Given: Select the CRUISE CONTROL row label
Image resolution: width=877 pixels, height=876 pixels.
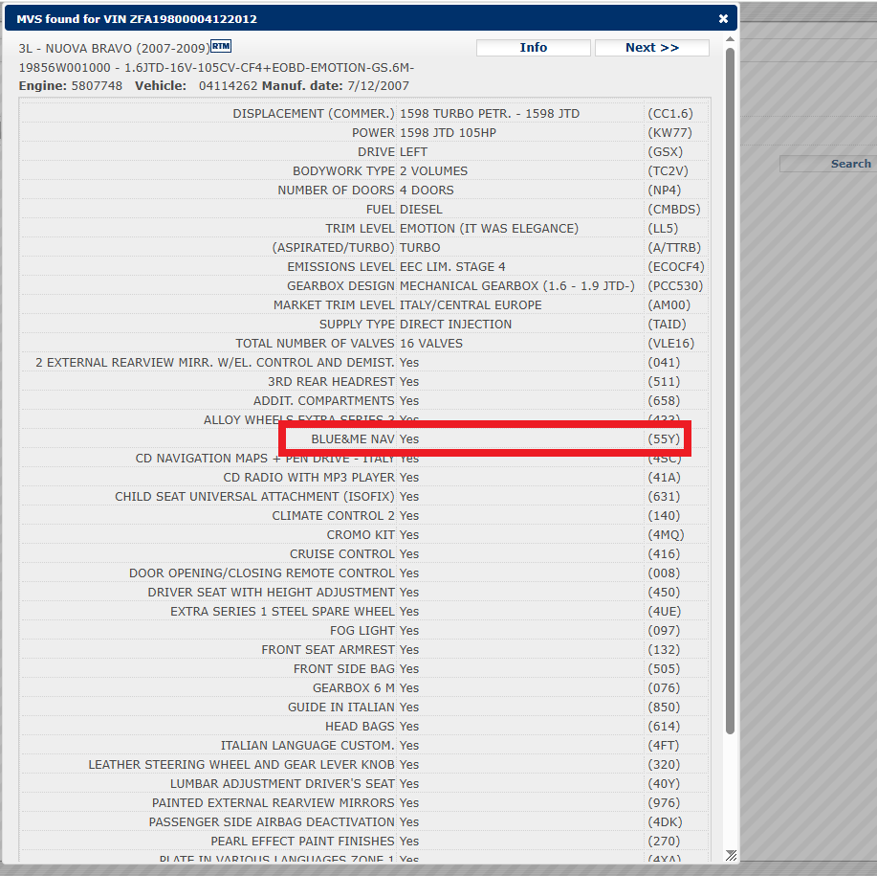Looking at the screenshot, I should (341, 554).
